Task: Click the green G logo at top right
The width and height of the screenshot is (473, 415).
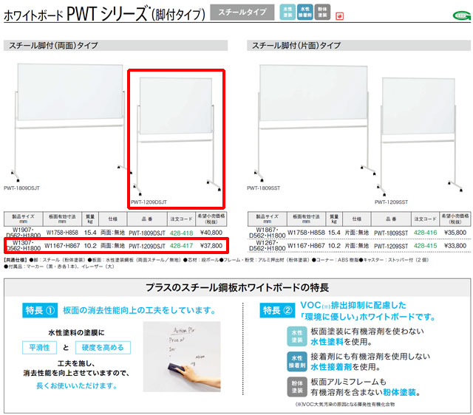Action: [461, 16]
